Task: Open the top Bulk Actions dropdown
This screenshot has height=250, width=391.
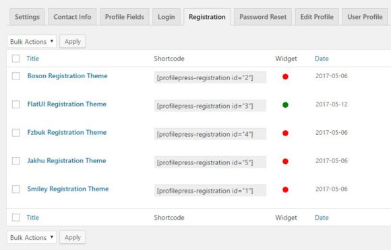Action: [x=32, y=41]
